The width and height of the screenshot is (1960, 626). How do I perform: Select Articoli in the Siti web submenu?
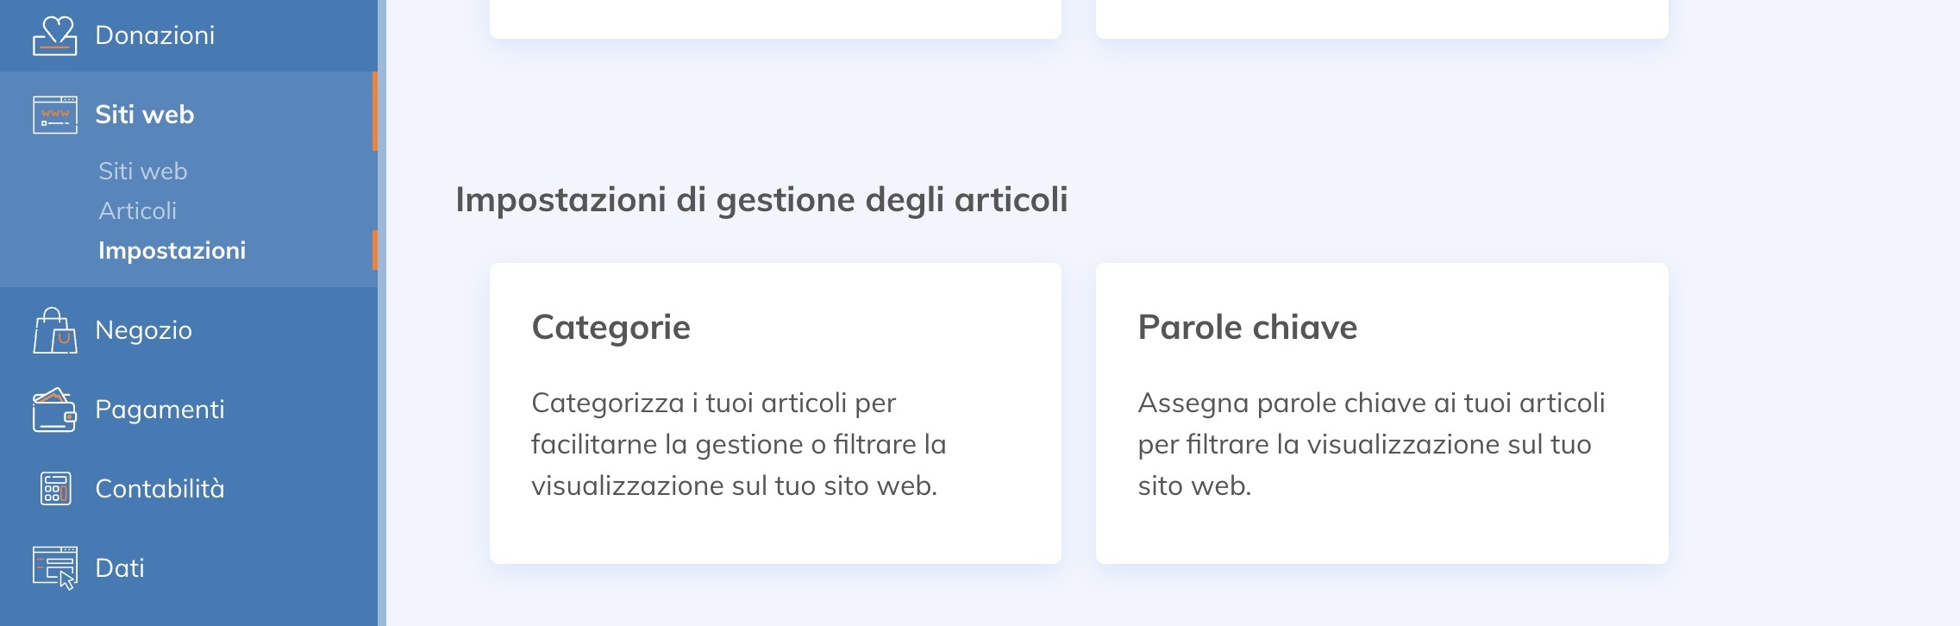pos(138,211)
